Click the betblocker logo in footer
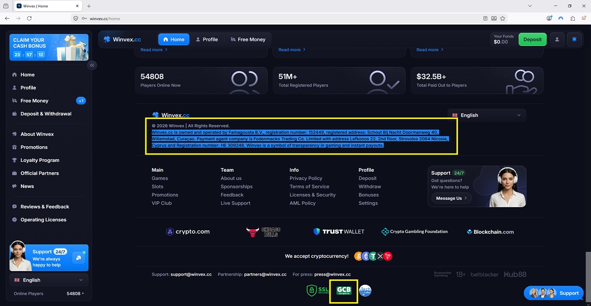Image resolution: width=591 pixels, height=306 pixels. click(484, 275)
